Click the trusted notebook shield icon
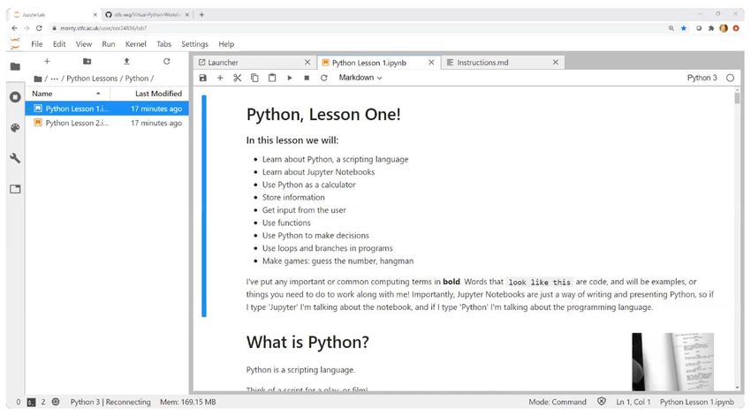The image size is (751, 416). click(x=602, y=402)
